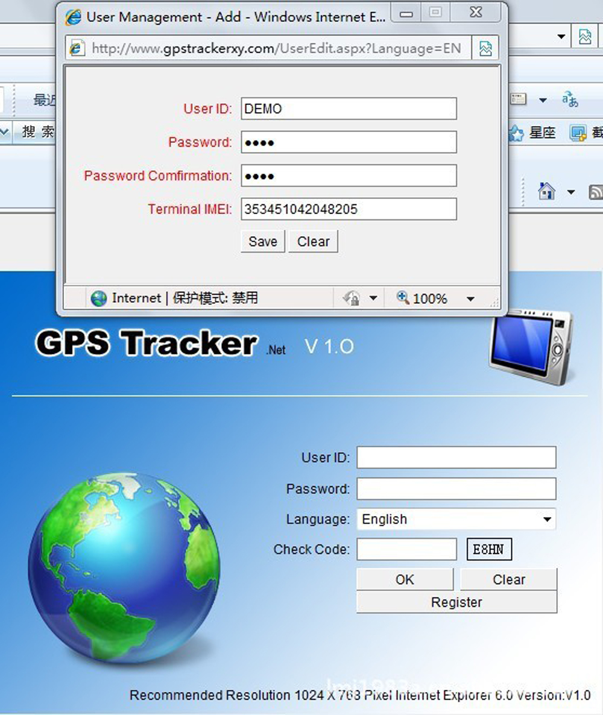Click the star icon beside 星座

[516, 133]
